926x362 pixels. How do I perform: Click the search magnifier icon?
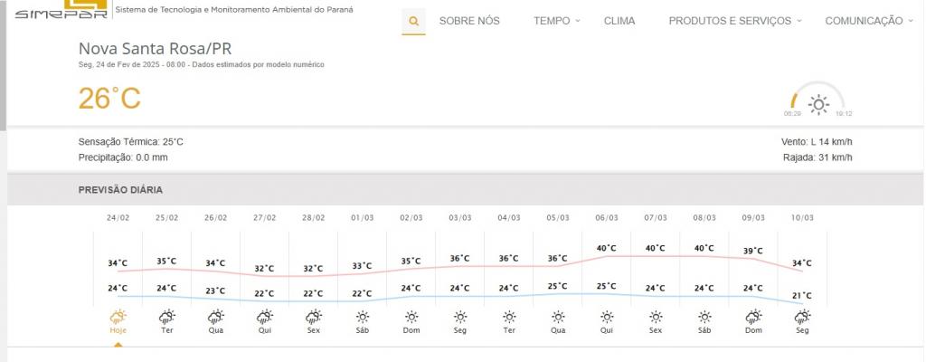point(413,21)
